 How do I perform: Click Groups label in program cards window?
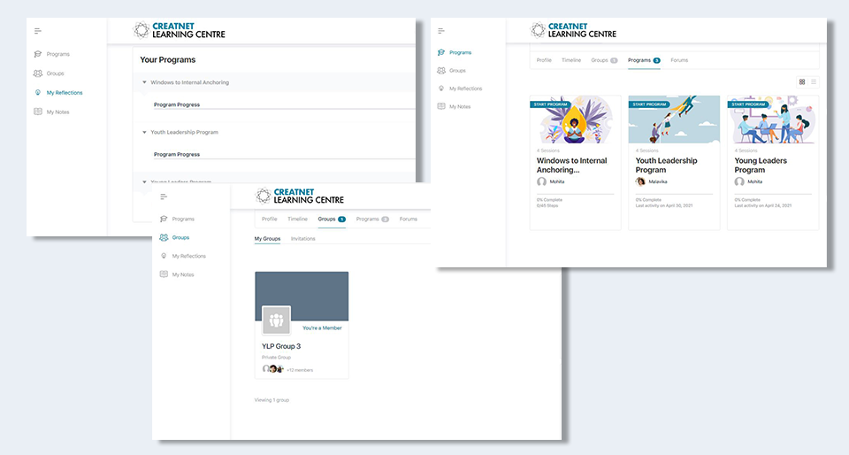point(457,71)
